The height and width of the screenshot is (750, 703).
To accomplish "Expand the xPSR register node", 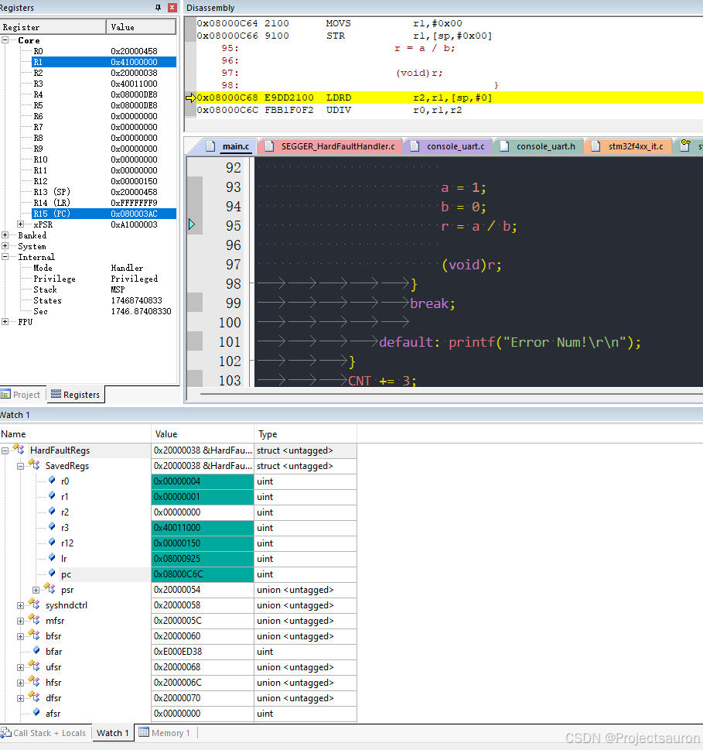I will 22,224.
